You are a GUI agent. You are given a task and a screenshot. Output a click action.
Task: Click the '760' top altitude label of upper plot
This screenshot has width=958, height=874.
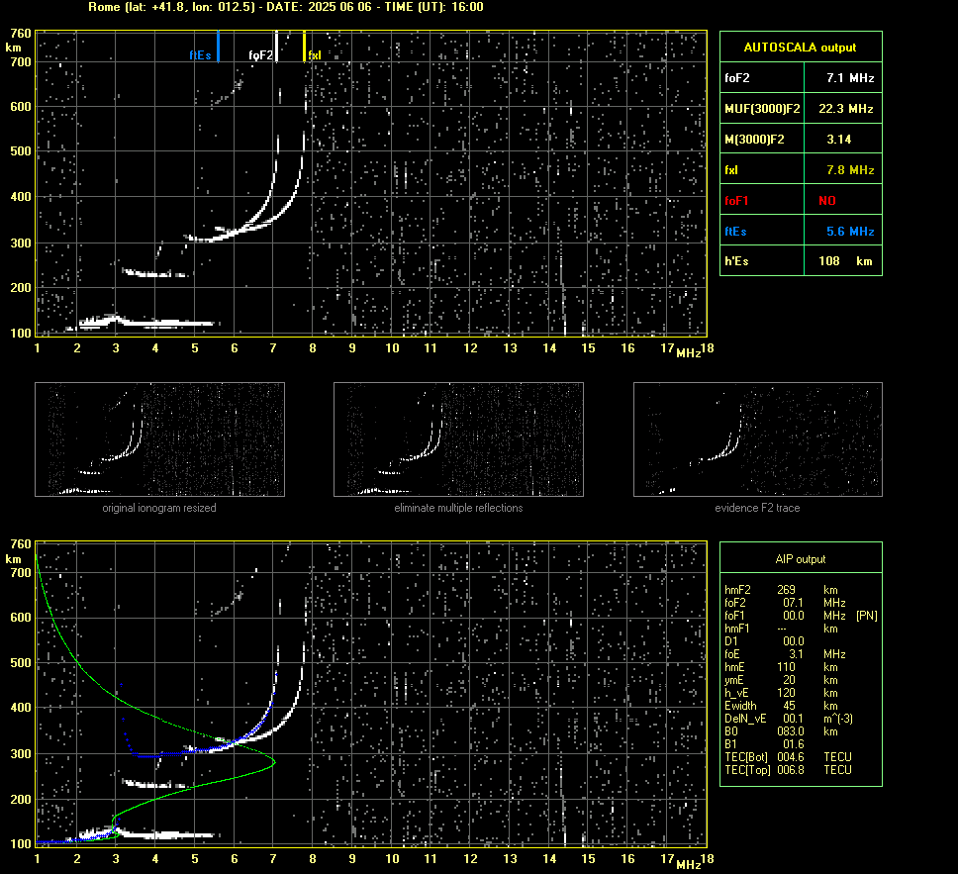pyautogui.click(x=21, y=33)
